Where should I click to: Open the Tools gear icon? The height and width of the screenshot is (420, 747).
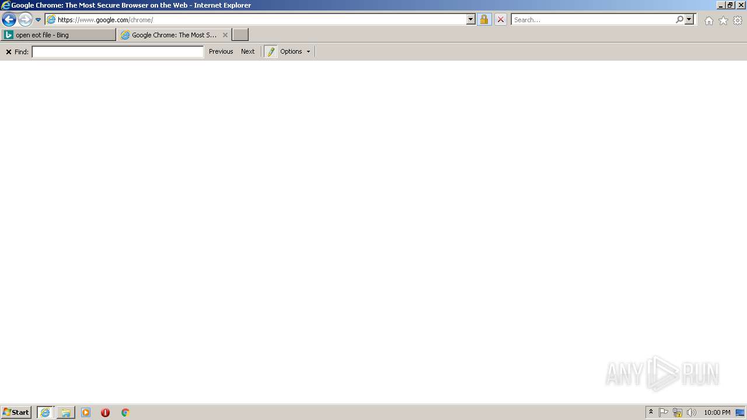pyautogui.click(x=738, y=20)
